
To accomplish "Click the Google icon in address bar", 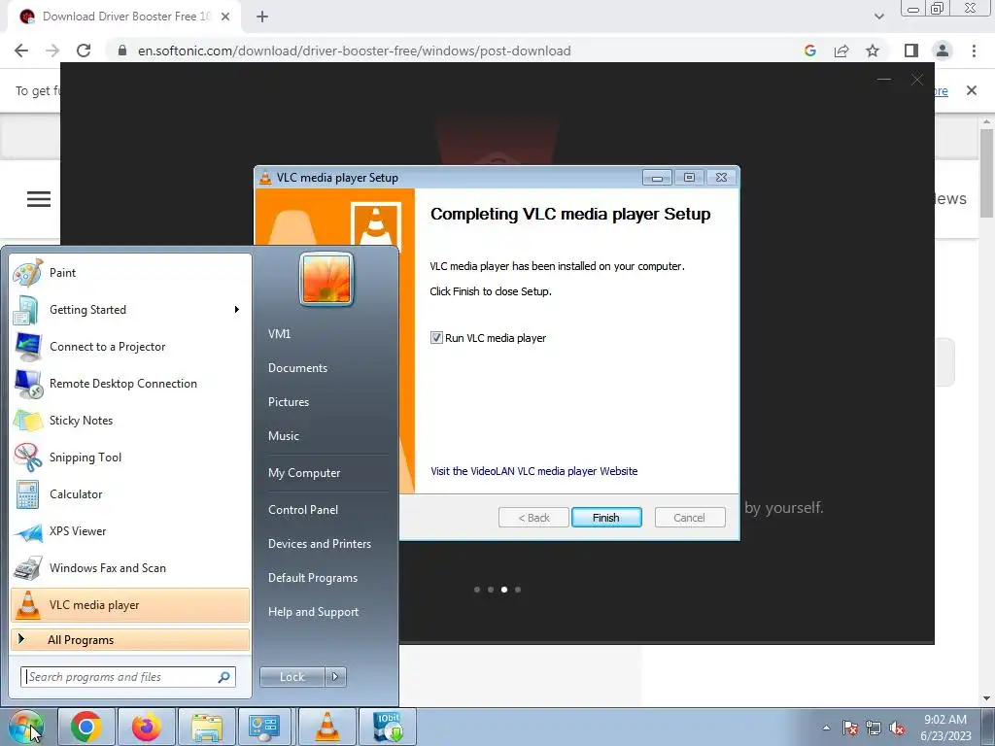I will (810, 51).
